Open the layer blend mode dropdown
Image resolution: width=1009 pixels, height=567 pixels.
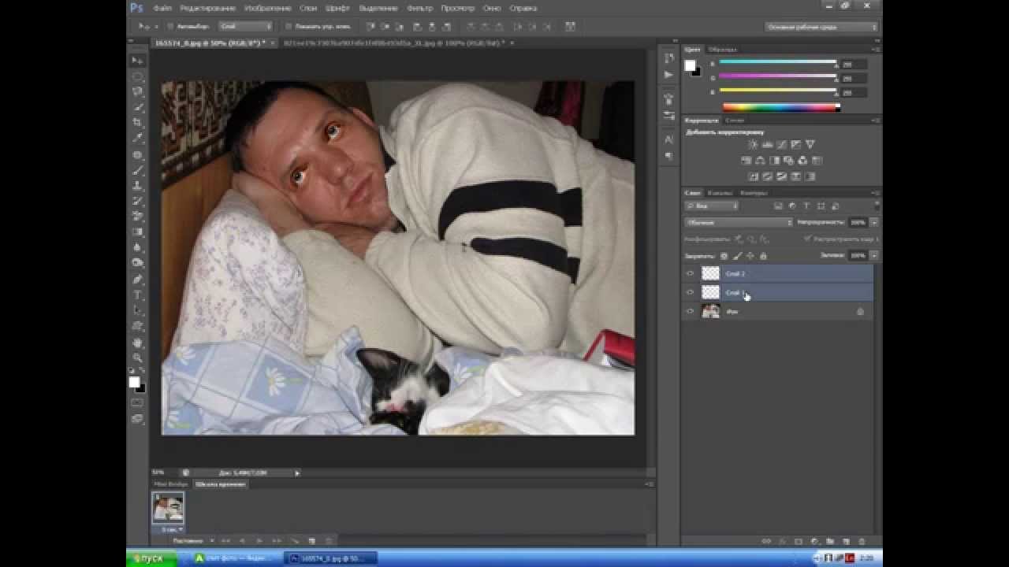click(x=739, y=223)
